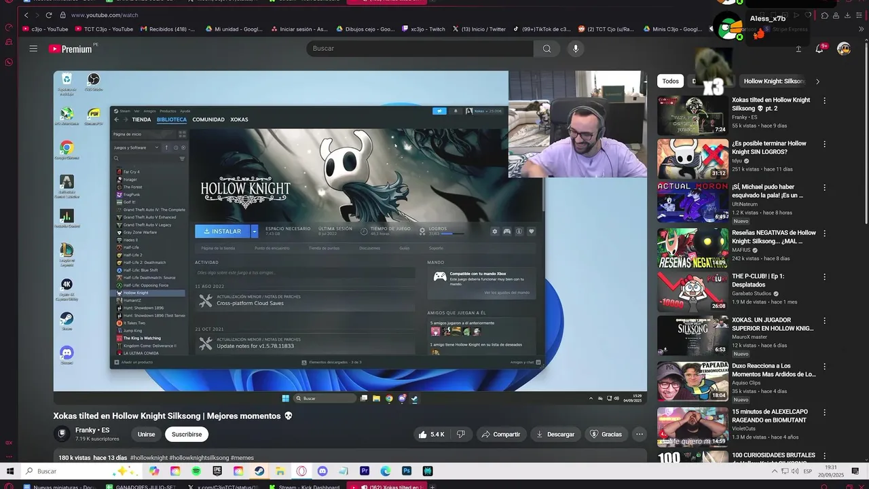
Task: Click the browser address bar URL
Action: point(105,15)
